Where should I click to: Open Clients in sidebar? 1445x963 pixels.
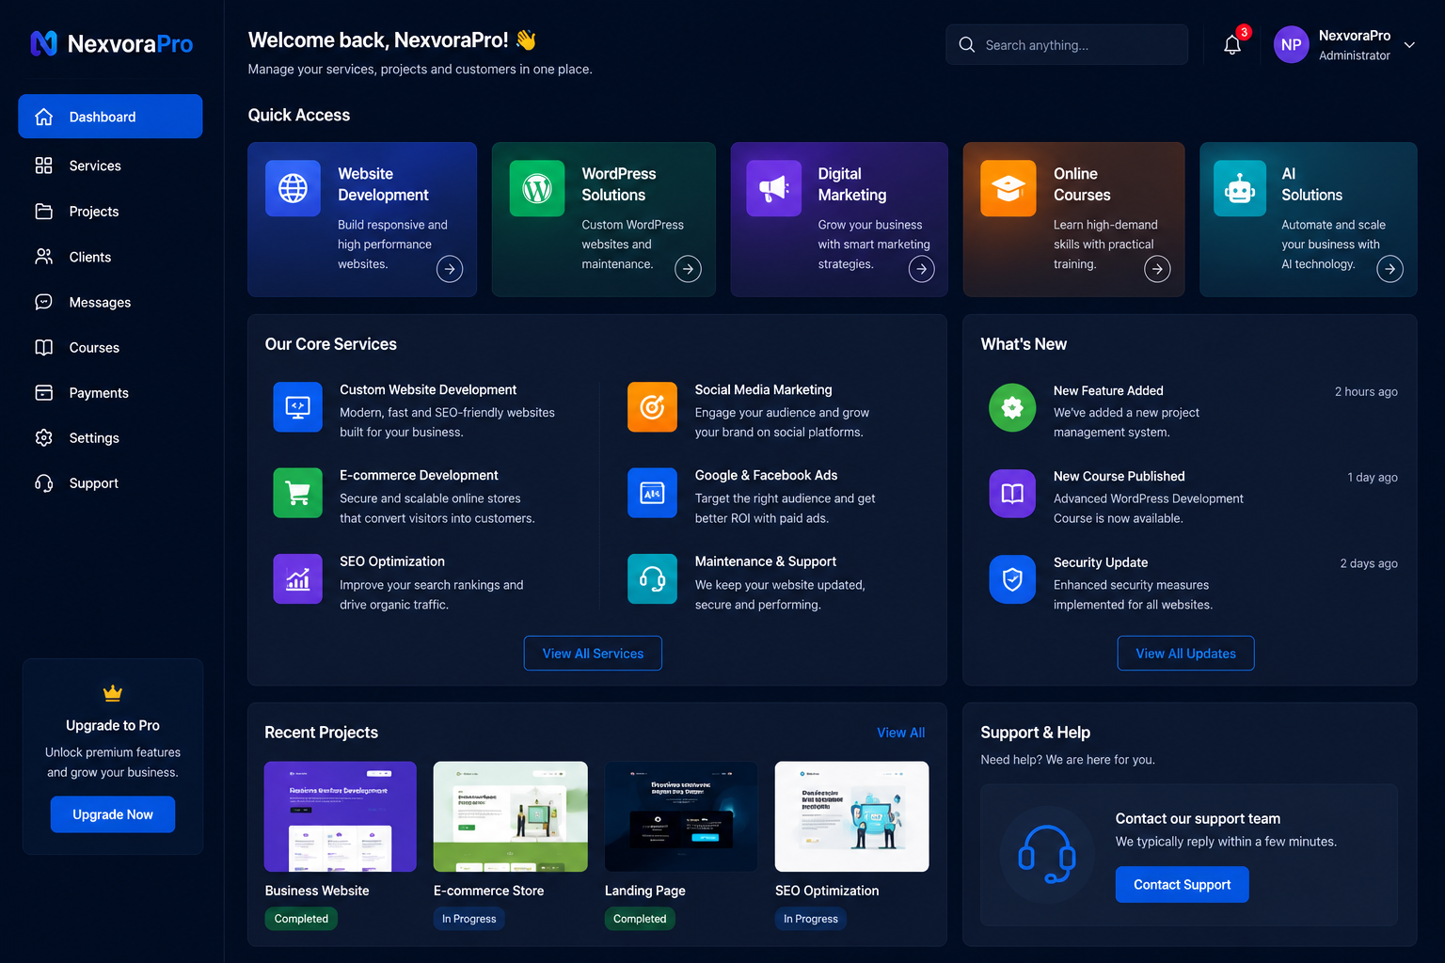[110, 257]
